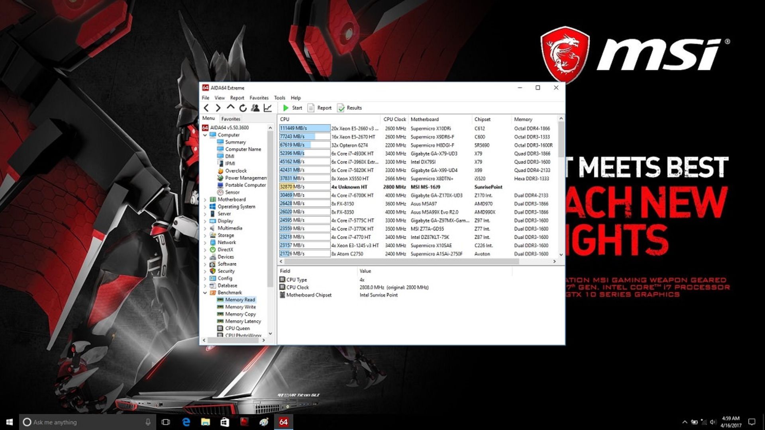Image resolution: width=765 pixels, height=430 pixels.
Task: Select the Software tree icon
Action: click(x=213, y=264)
